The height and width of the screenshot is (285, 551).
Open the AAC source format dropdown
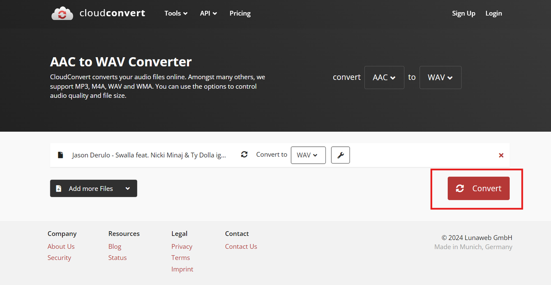[384, 77]
